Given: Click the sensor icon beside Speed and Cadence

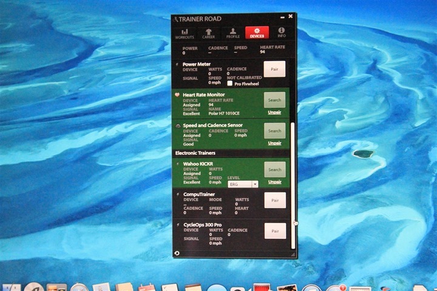Looking at the screenshot, I should pos(178,126).
